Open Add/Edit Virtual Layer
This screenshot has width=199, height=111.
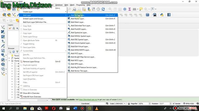point(93,47)
